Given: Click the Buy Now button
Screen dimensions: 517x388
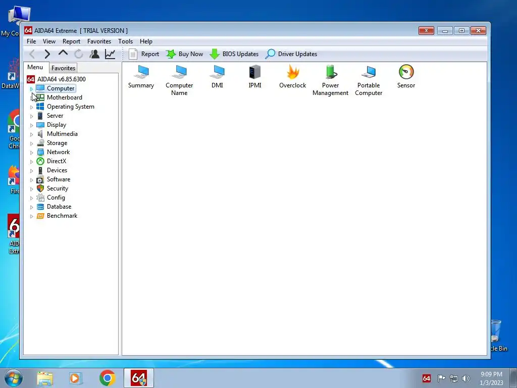Looking at the screenshot, I should coord(185,54).
